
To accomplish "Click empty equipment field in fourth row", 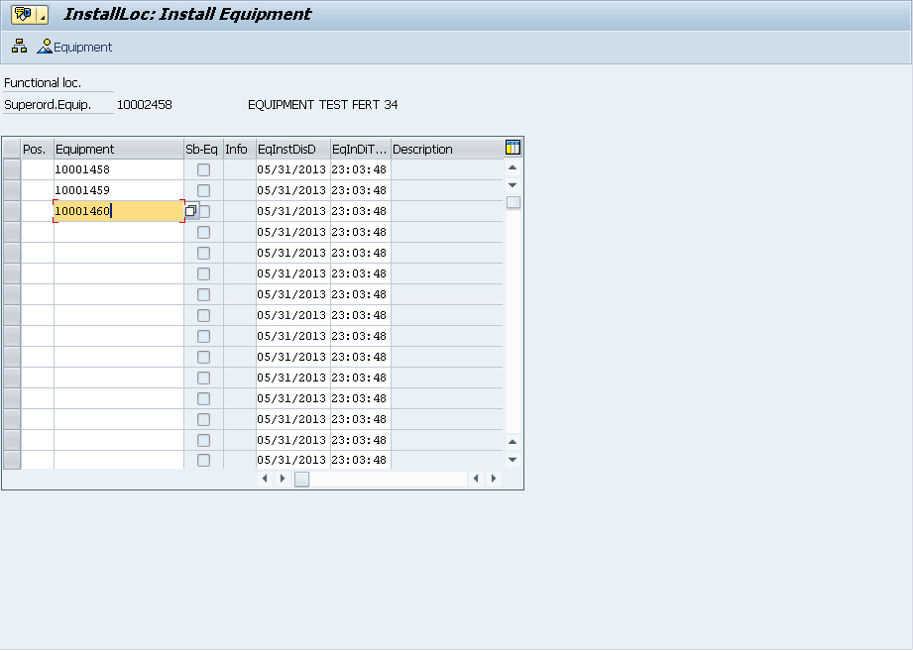I will coord(119,232).
